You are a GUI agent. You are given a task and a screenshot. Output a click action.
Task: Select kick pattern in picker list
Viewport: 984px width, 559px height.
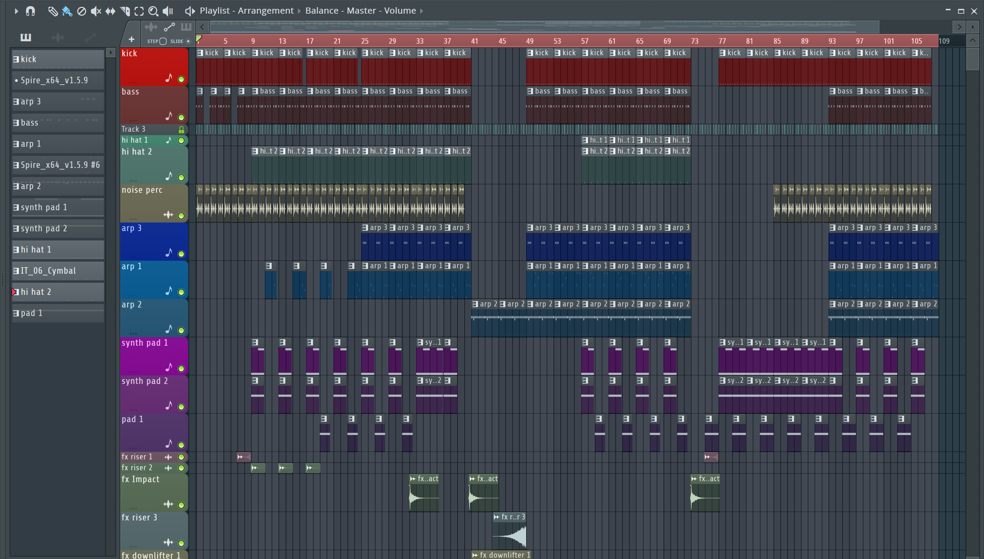(58, 59)
